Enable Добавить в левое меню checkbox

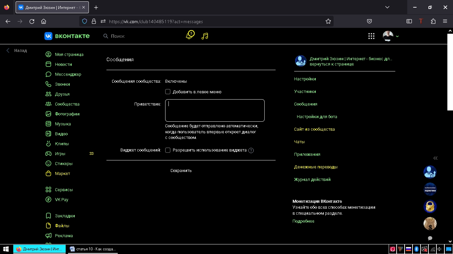(168, 92)
